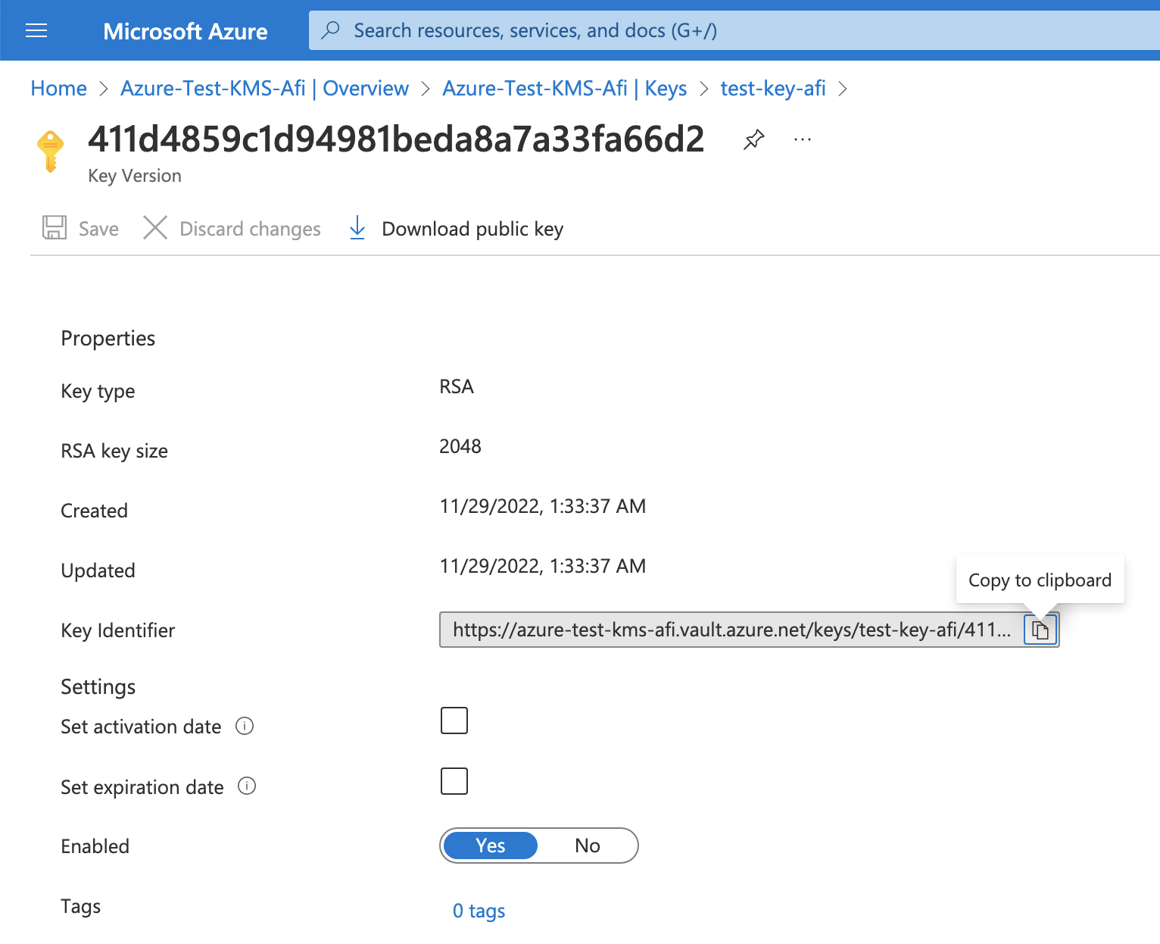Set Enabled to No
This screenshot has width=1160, height=944.
[588, 846]
